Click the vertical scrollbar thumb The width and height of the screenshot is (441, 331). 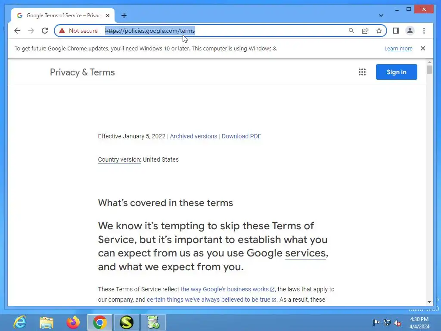pos(429,69)
